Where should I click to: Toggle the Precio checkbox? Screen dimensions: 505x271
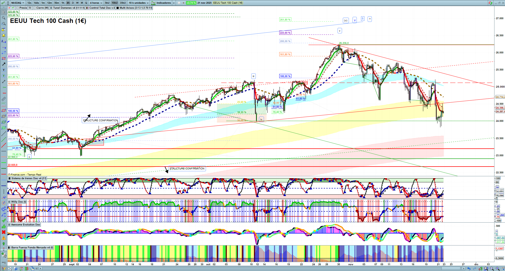[17, 8]
